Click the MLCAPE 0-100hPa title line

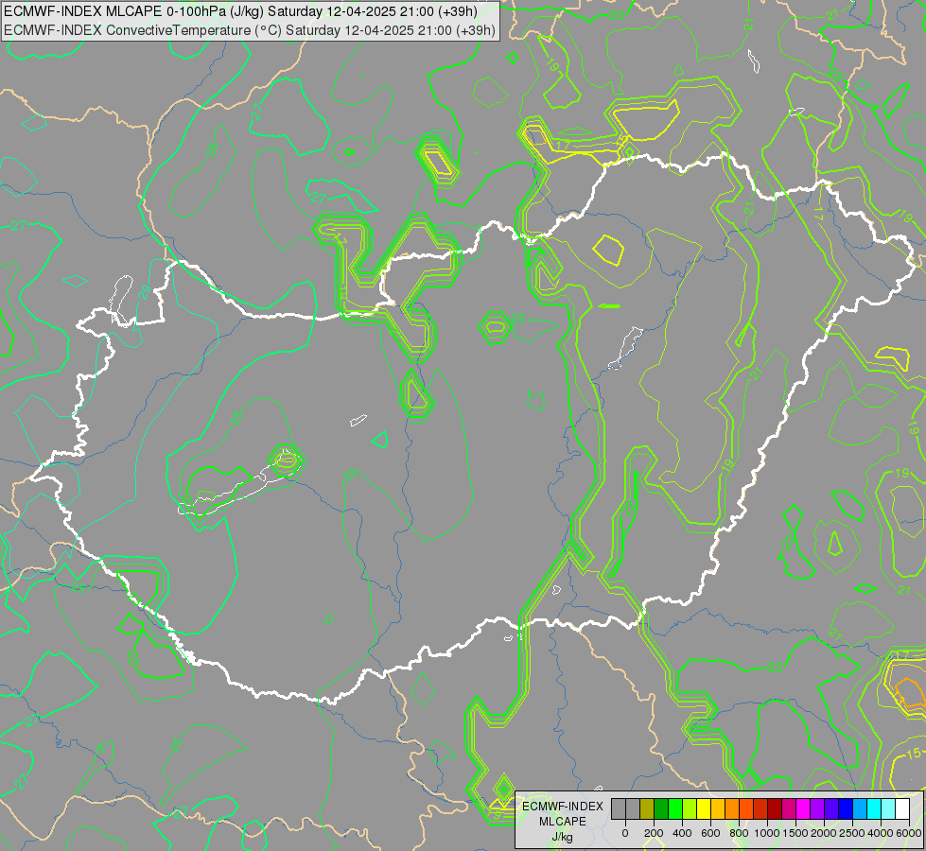[x=241, y=11]
